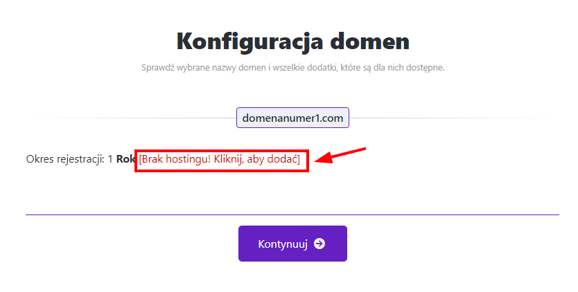
Task: Click the subtitle starting with 'Sprawdź wybrane nazwy domen'
Action: pyautogui.click(x=292, y=68)
